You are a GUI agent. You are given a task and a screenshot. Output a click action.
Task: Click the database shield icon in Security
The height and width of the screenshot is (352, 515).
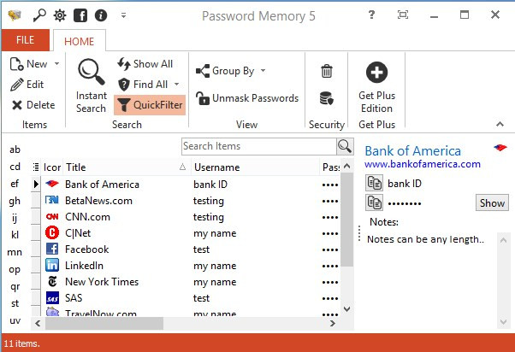click(x=327, y=98)
